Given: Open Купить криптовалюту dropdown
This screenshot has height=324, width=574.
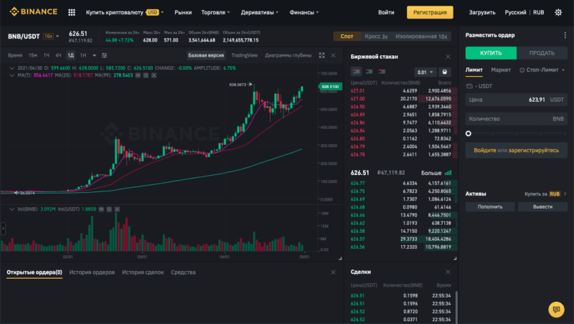Looking at the screenshot, I should click(x=124, y=12).
